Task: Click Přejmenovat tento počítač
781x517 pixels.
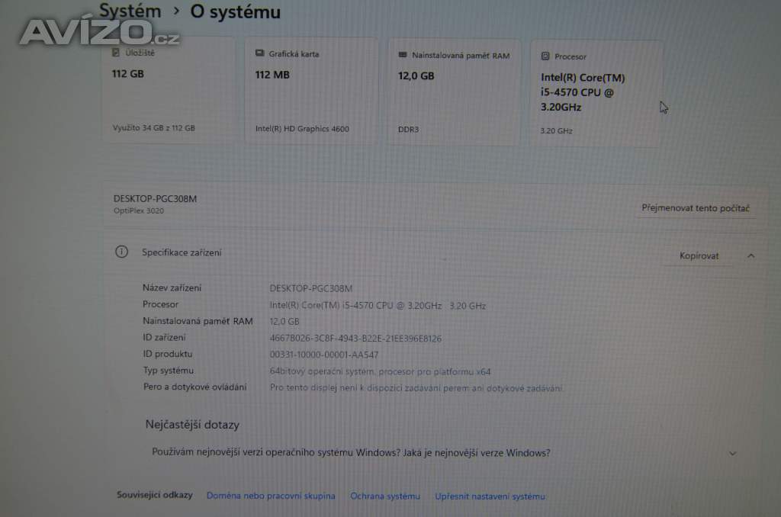Action: [696, 207]
